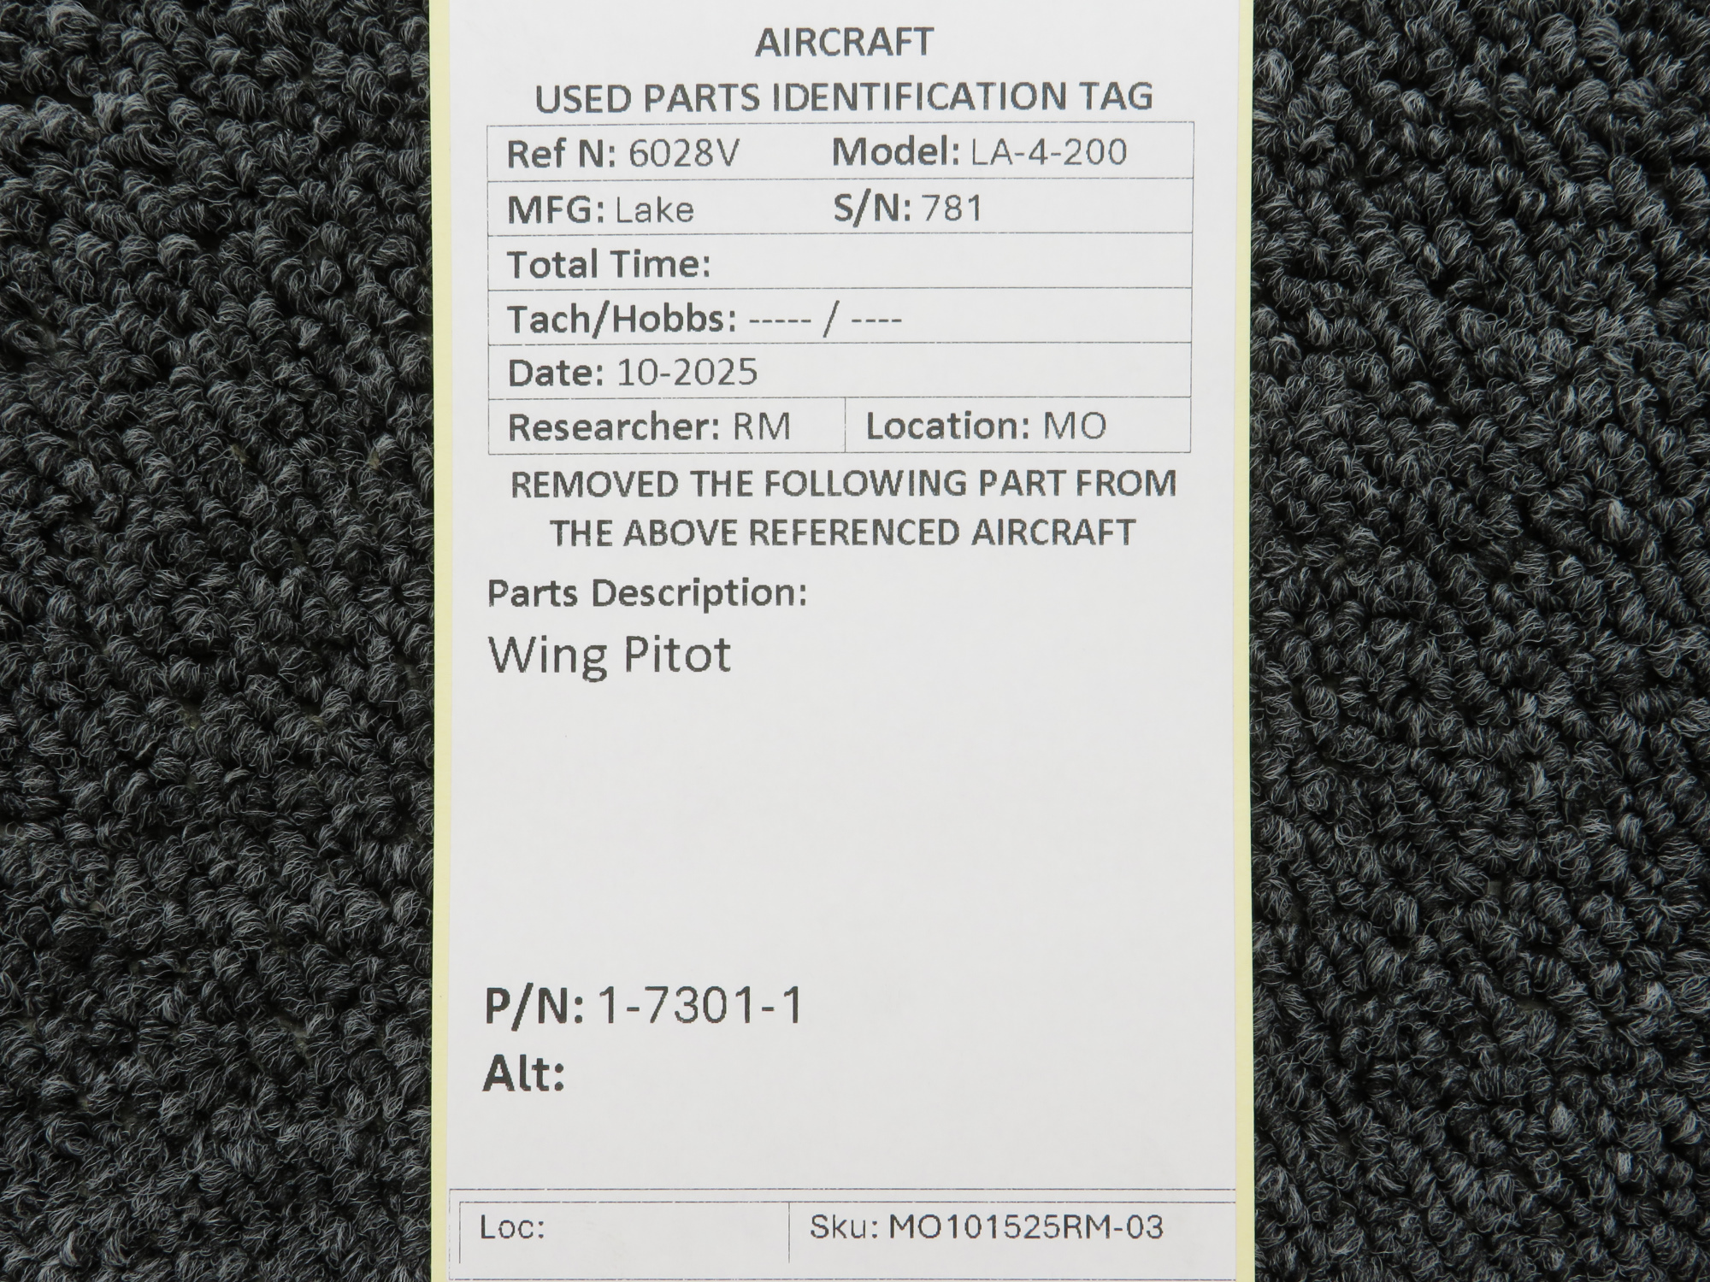The image size is (1710, 1282).
Task: Click the empty Alt field
Action: tap(769, 1074)
